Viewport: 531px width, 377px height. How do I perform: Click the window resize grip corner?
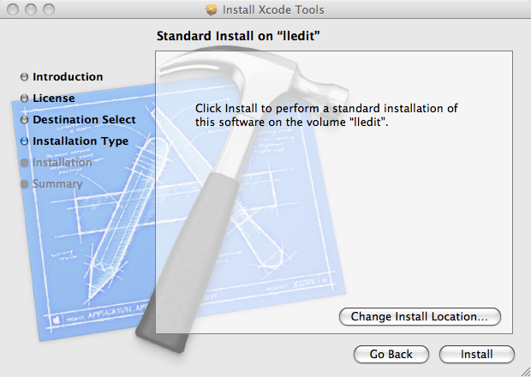[524, 370]
